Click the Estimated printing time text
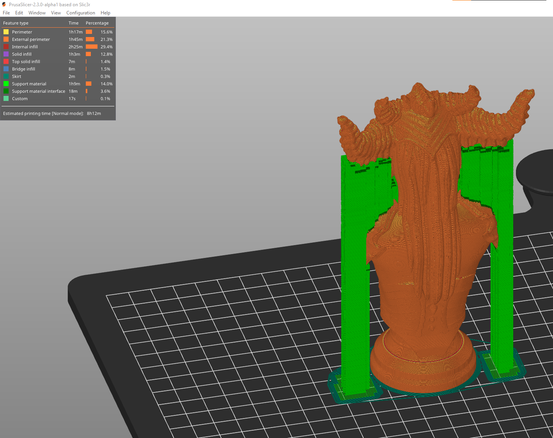This screenshot has height=438, width=553. [43, 113]
